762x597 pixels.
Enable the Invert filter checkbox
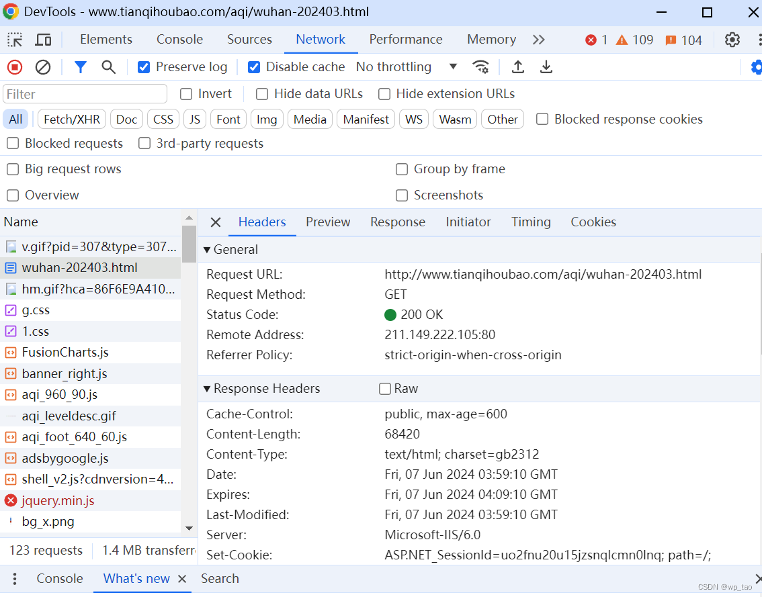[186, 94]
